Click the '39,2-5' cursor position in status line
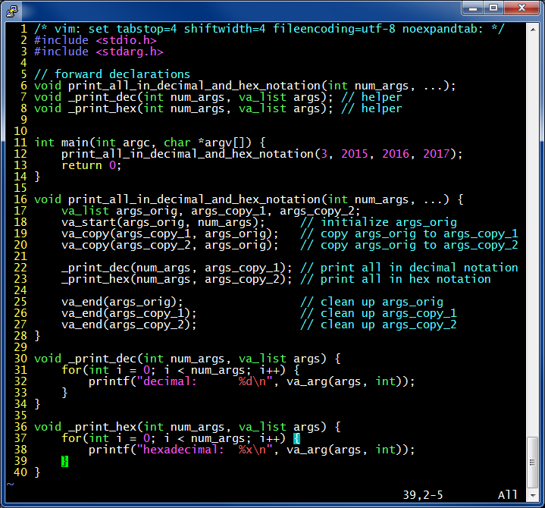Viewport: 545px width, 508px height. (x=423, y=495)
